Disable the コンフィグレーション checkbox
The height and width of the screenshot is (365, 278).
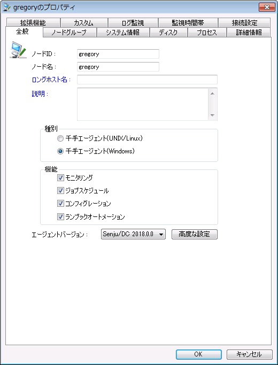pyautogui.click(x=60, y=204)
